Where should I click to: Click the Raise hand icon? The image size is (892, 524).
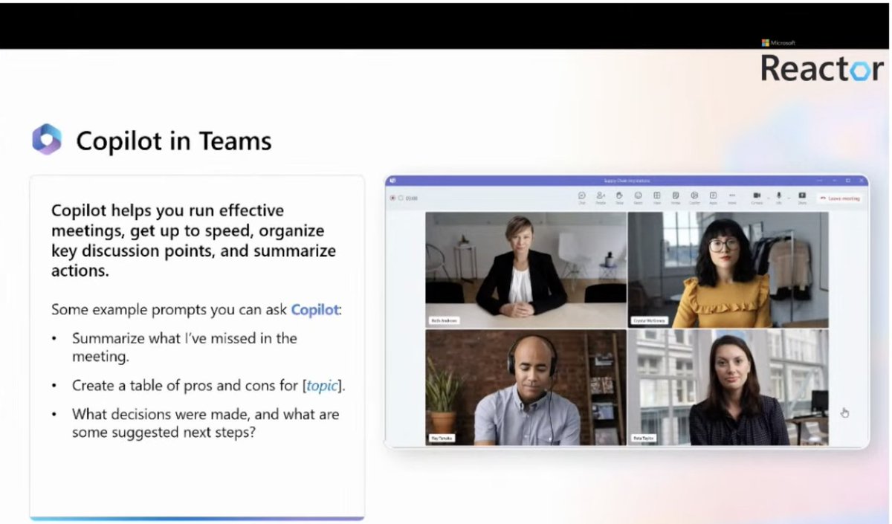click(619, 198)
